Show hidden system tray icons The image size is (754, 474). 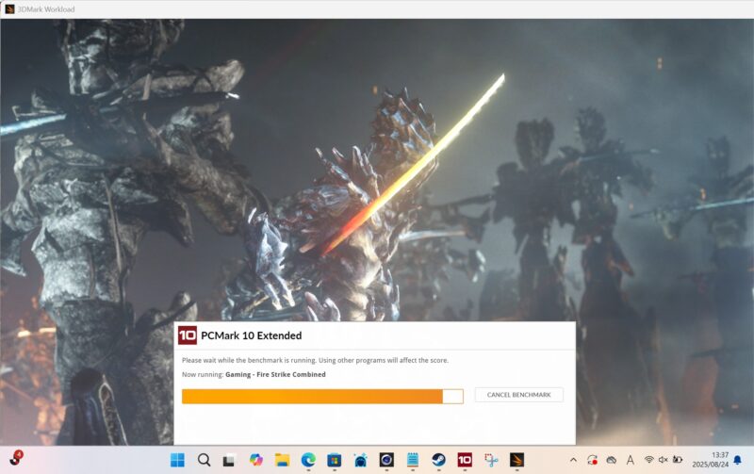(573, 460)
